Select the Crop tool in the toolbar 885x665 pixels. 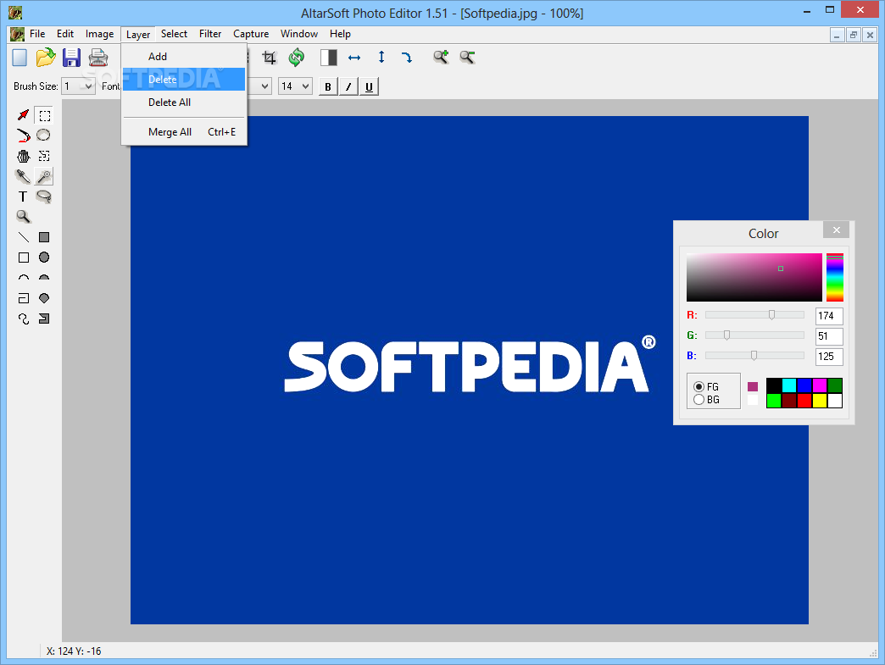click(x=270, y=57)
